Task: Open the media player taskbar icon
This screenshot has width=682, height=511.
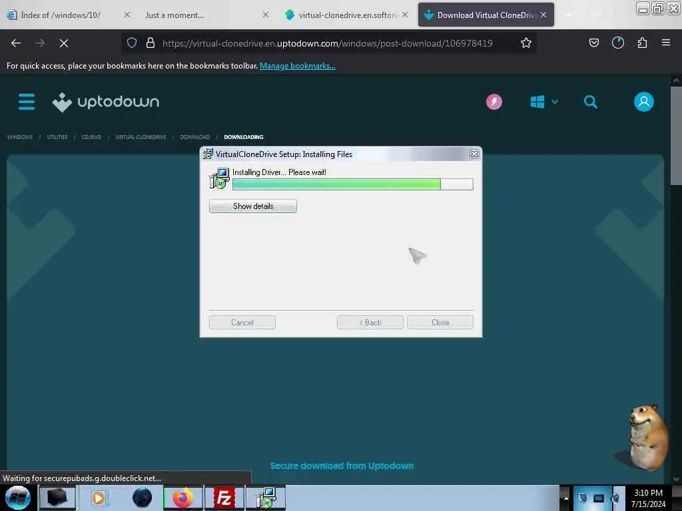Action: click(x=99, y=498)
